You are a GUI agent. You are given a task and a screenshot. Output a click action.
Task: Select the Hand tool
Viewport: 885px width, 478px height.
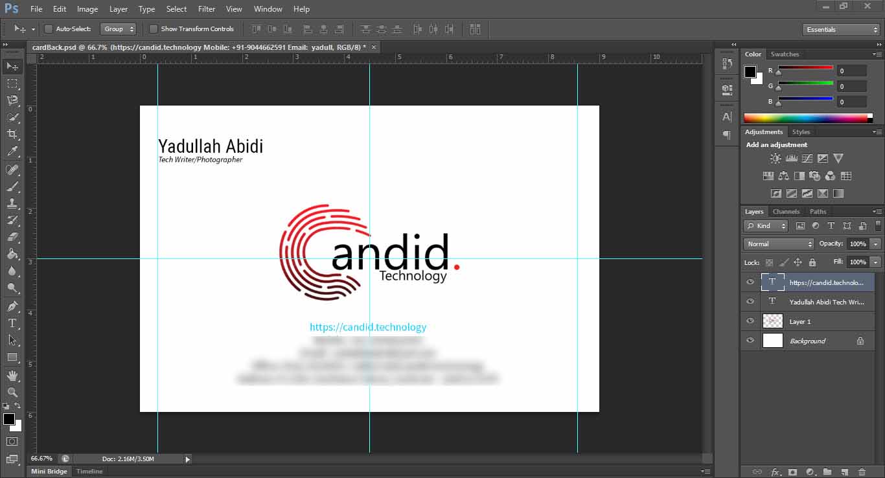tap(12, 376)
